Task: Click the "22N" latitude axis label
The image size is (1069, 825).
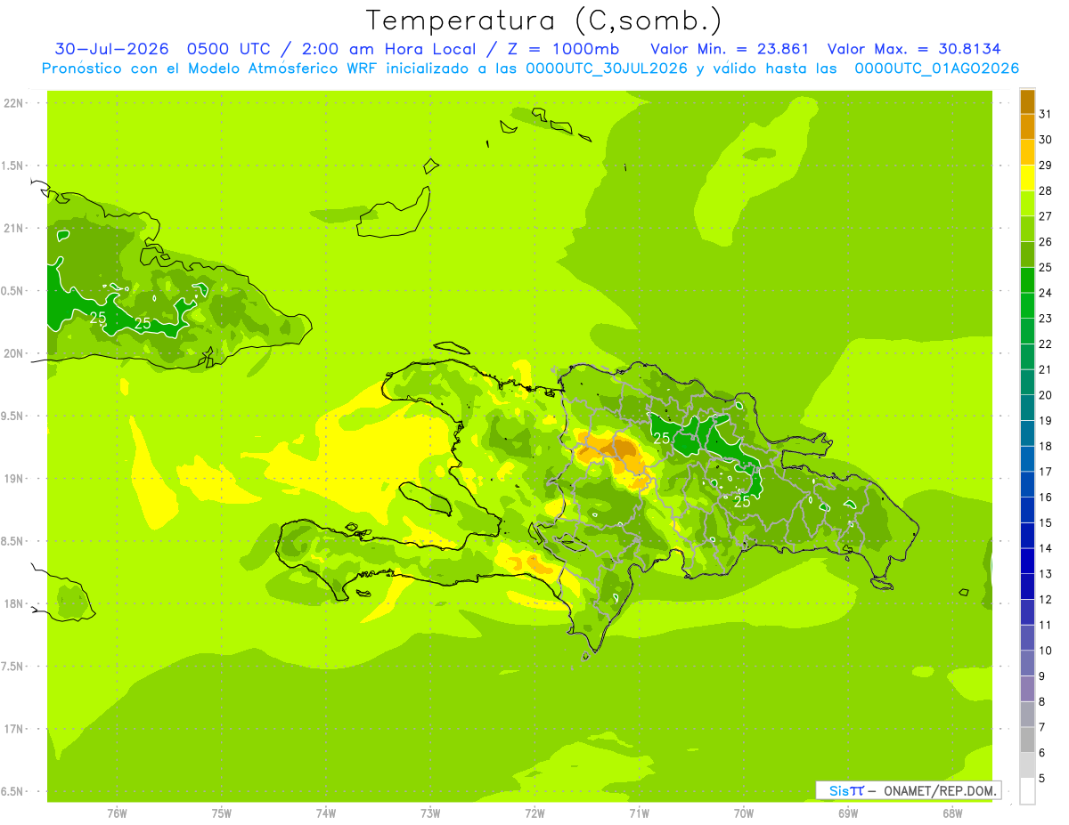Action: click(x=13, y=103)
